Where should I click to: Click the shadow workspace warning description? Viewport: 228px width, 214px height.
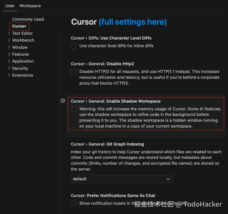point(150,117)
